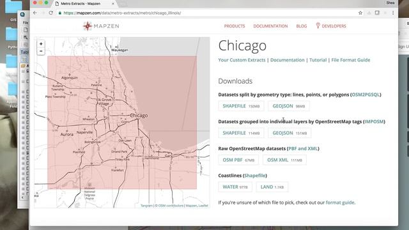
Task: Open the Documentation link under the Chicago heading
Action: tap(287, 60)
